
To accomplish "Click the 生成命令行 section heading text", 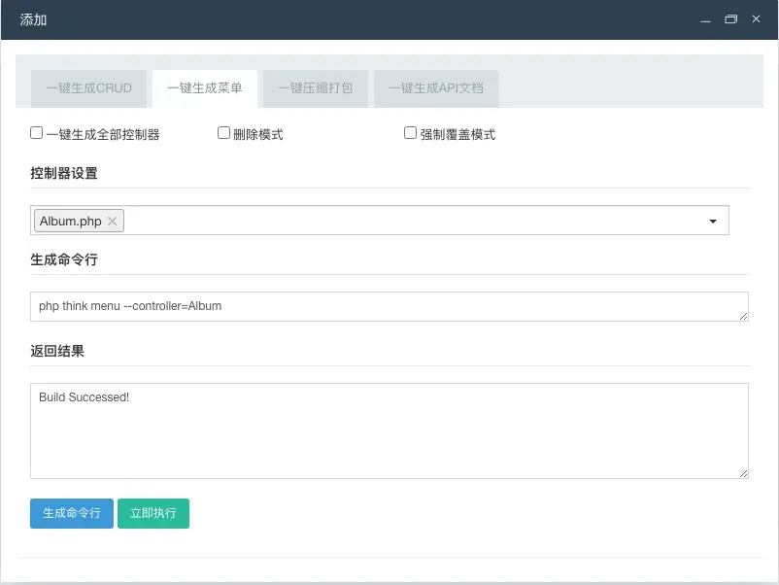I will (64, 259).
